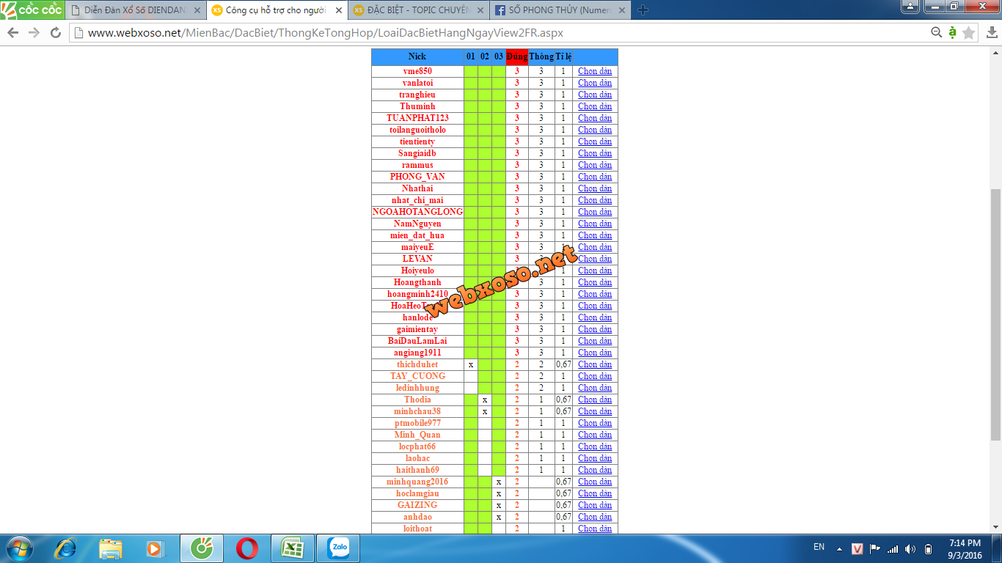Click 'Chọn dàn' link for TUANPHAT123
The image size is (1002, 563).
click(595, 118)
